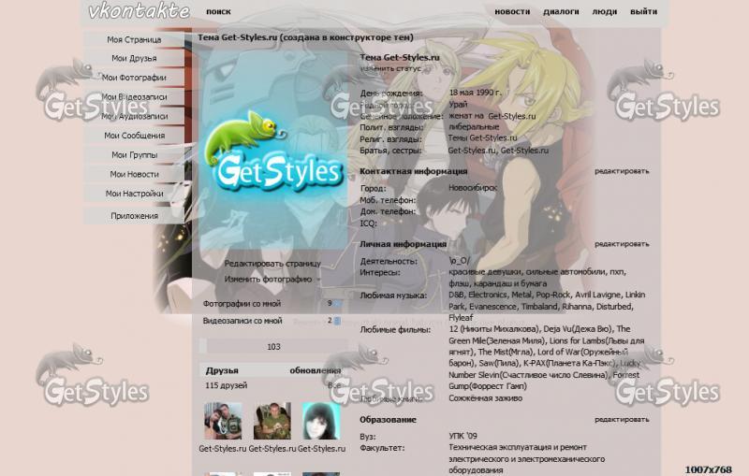Click 'Редактировать страницу' under profile photo
This screenshot has height=476, width=749.
tap(272, 264)
